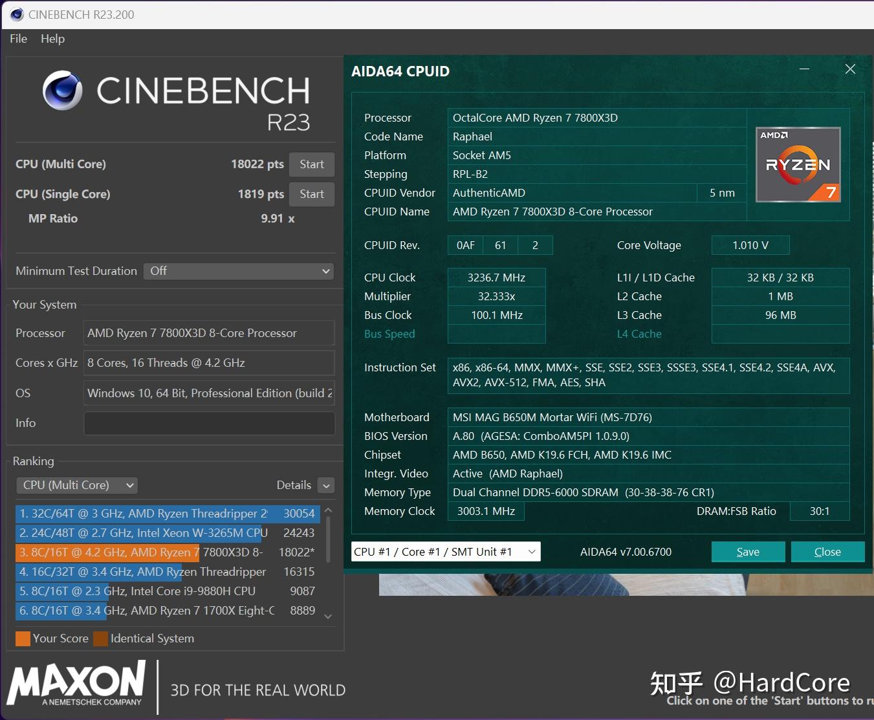This screenshot has height=720, width=874.
Task: Click the Processor field in Your System
Action: pos(209,333)
